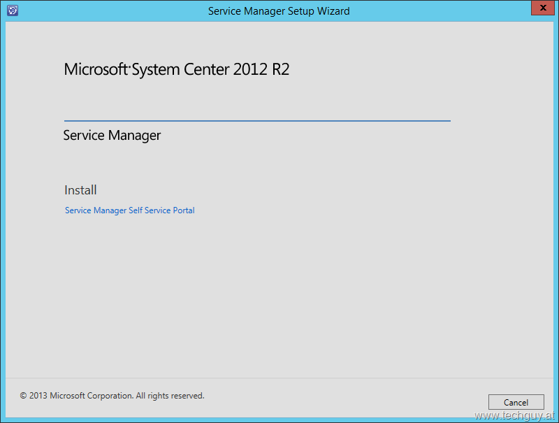Open the wizard's title bar system icon
Image resolution: width=559 pixels, height=423 pixels.
pyautogui.click(x=13, y=10)
